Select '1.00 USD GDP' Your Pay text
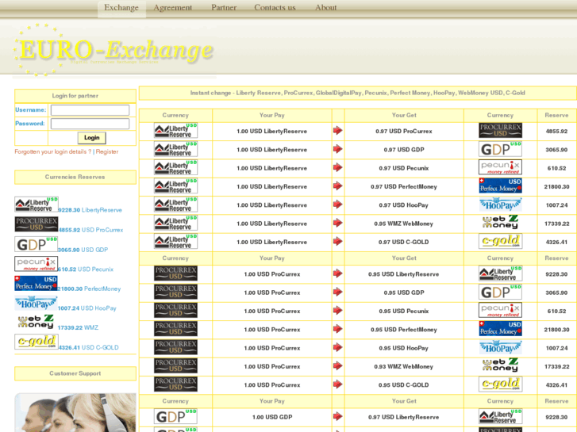 [272, 417]
